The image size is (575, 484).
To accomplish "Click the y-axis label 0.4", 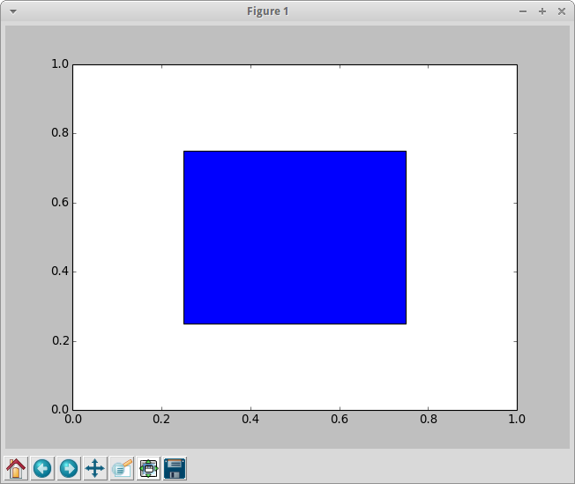I will point(60,272).
